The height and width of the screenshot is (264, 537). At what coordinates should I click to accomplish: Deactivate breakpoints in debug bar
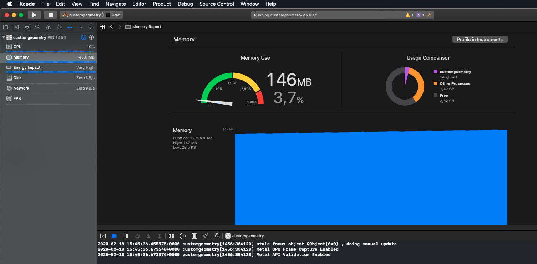coord(114,236)
